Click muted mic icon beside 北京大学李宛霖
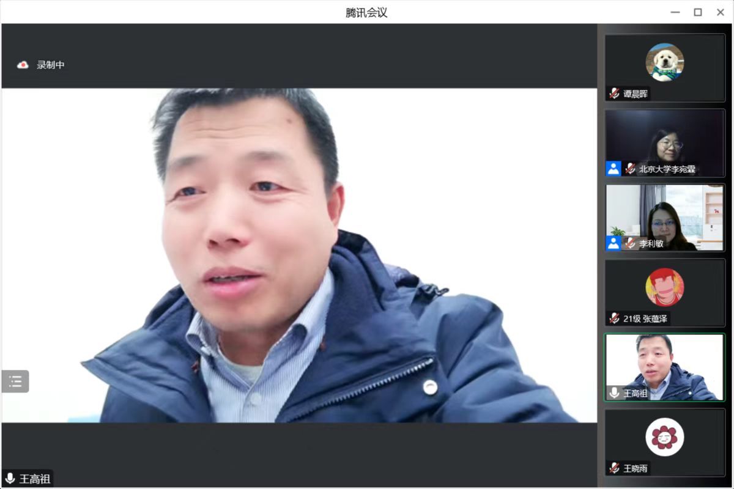The width and height of the screenshot is (734, 489). (630, 169)
